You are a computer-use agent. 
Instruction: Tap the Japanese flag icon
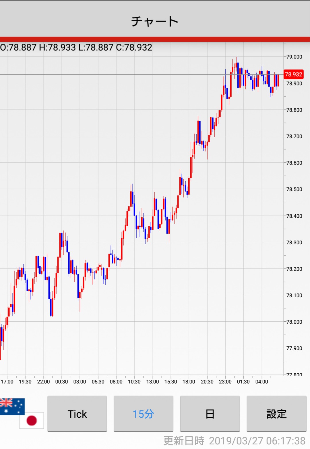pos(32,421)
